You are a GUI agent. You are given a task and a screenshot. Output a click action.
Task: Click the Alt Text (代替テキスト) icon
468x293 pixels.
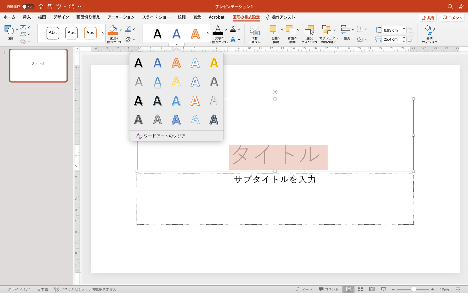pos(254,31)
